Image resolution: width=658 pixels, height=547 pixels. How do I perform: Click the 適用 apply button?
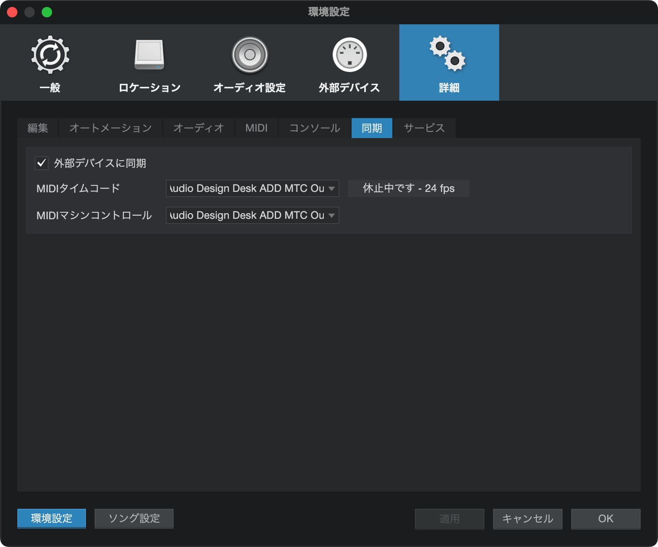pos(450,519)
